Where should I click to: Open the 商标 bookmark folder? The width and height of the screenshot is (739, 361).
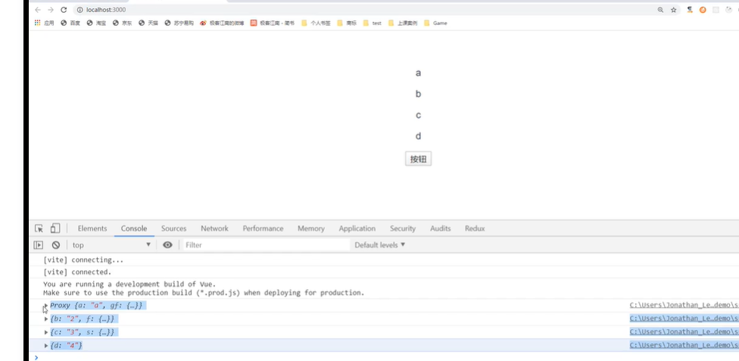click(x=347, y=23)
